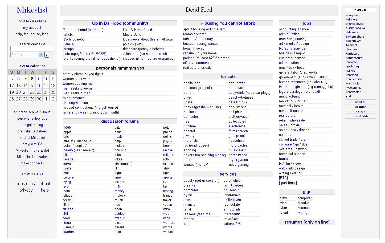Open the 'privacy' link
The height and width of the screenshot is (243, 385).
[x=26, y=190]
